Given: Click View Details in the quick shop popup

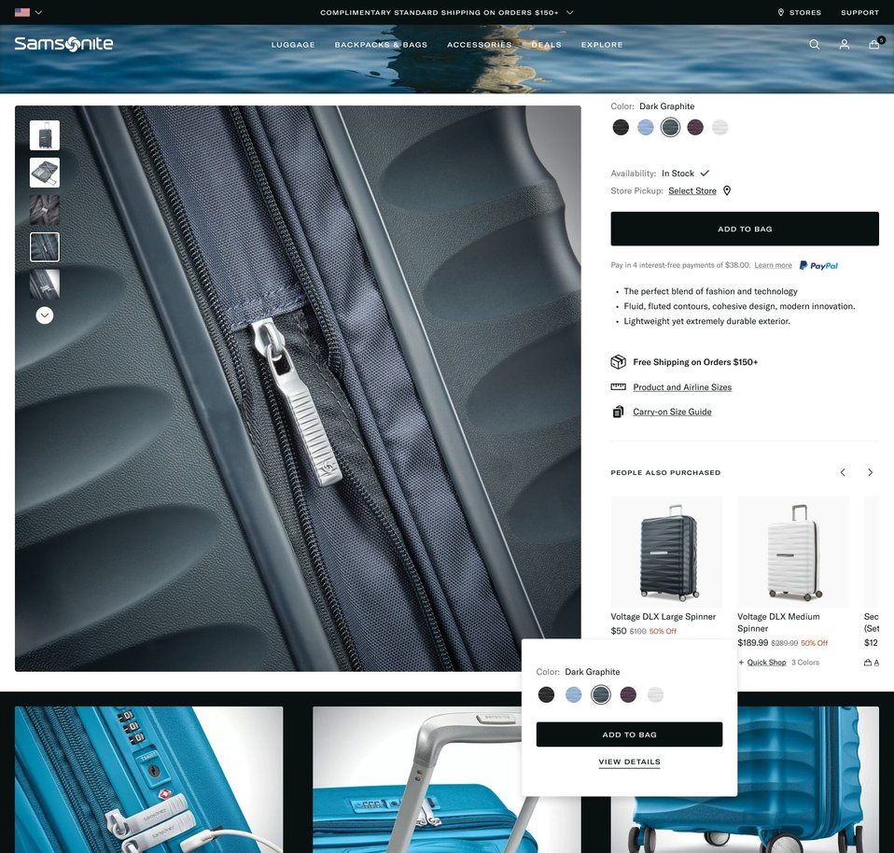Looking at the screenshot, I should (629, 762).
